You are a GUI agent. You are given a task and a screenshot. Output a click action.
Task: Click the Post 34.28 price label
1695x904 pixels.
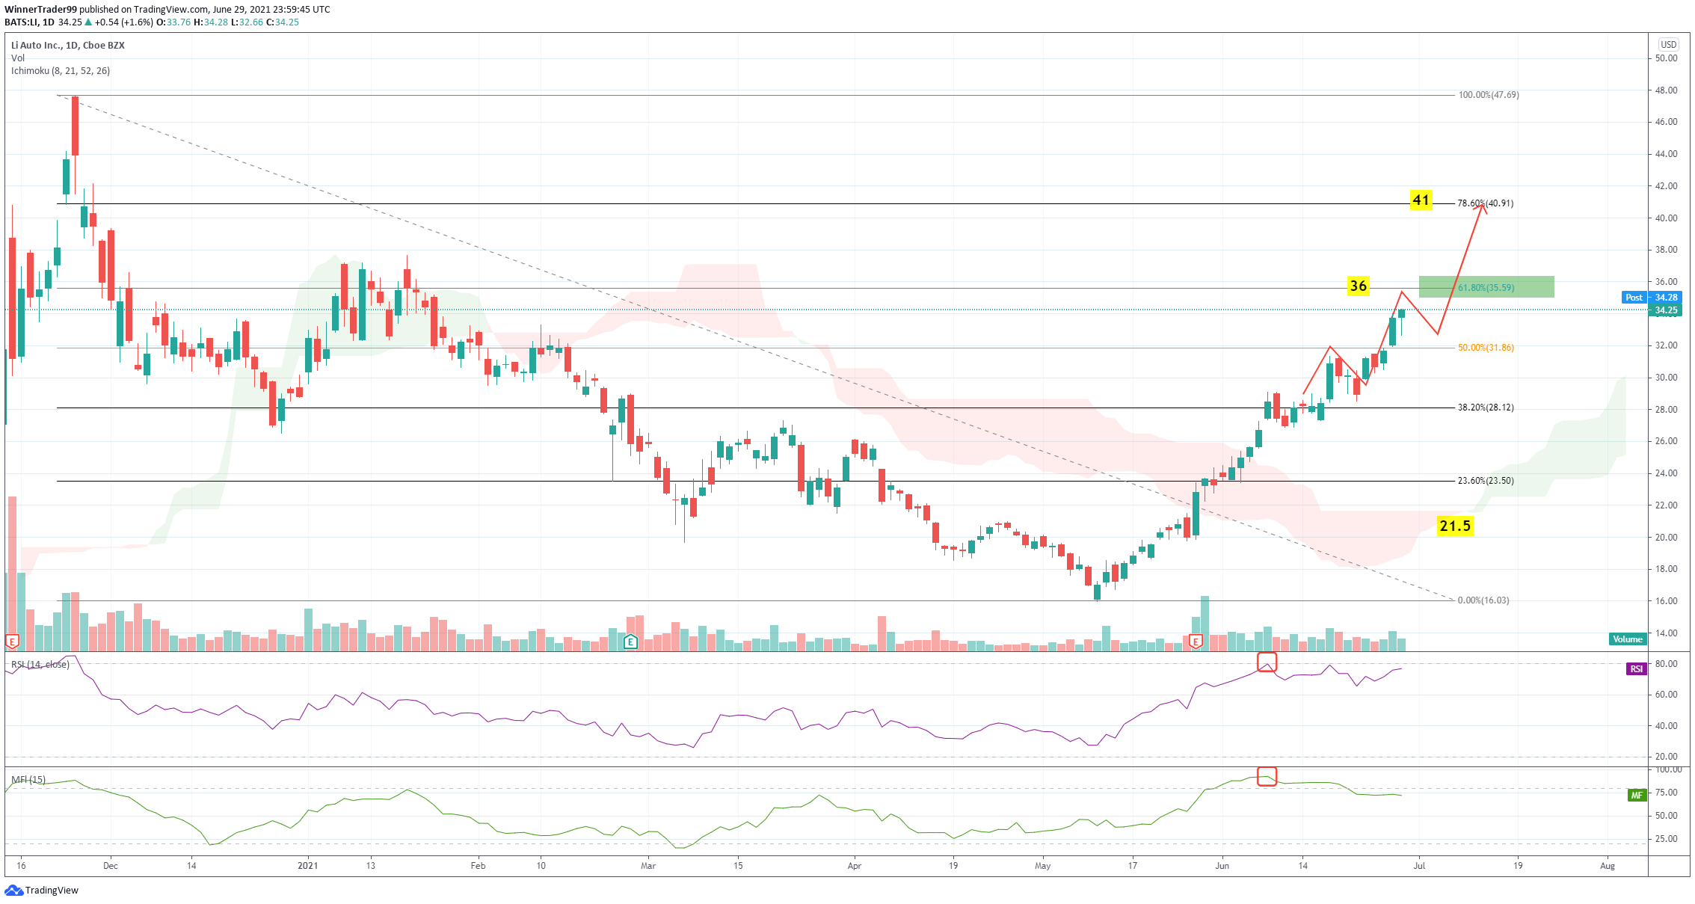[x=1651, y=298]
